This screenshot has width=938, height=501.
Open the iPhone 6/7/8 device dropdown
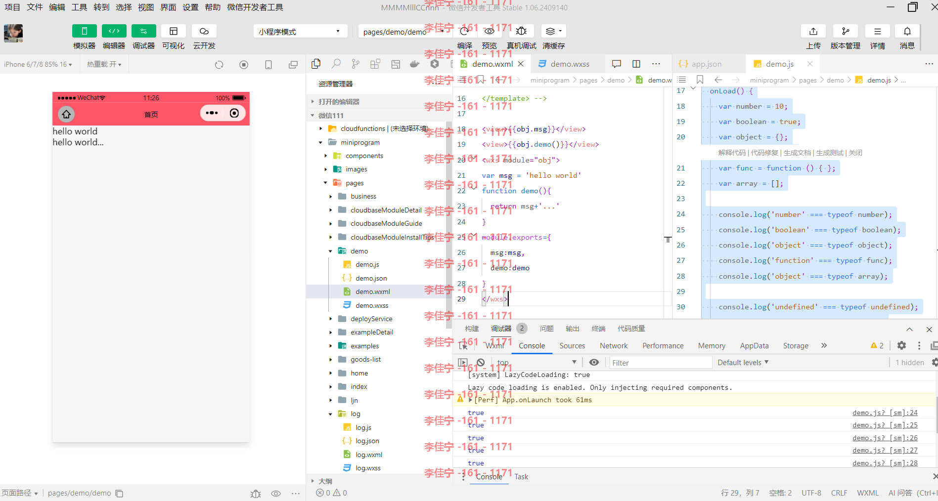pos(38,64)
